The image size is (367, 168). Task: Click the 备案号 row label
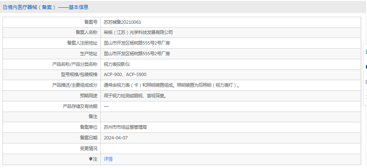click(91, 22)
